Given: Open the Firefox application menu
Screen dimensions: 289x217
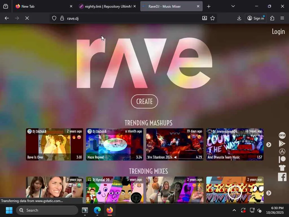Looking at the screenshot, I should pos(282,18).
